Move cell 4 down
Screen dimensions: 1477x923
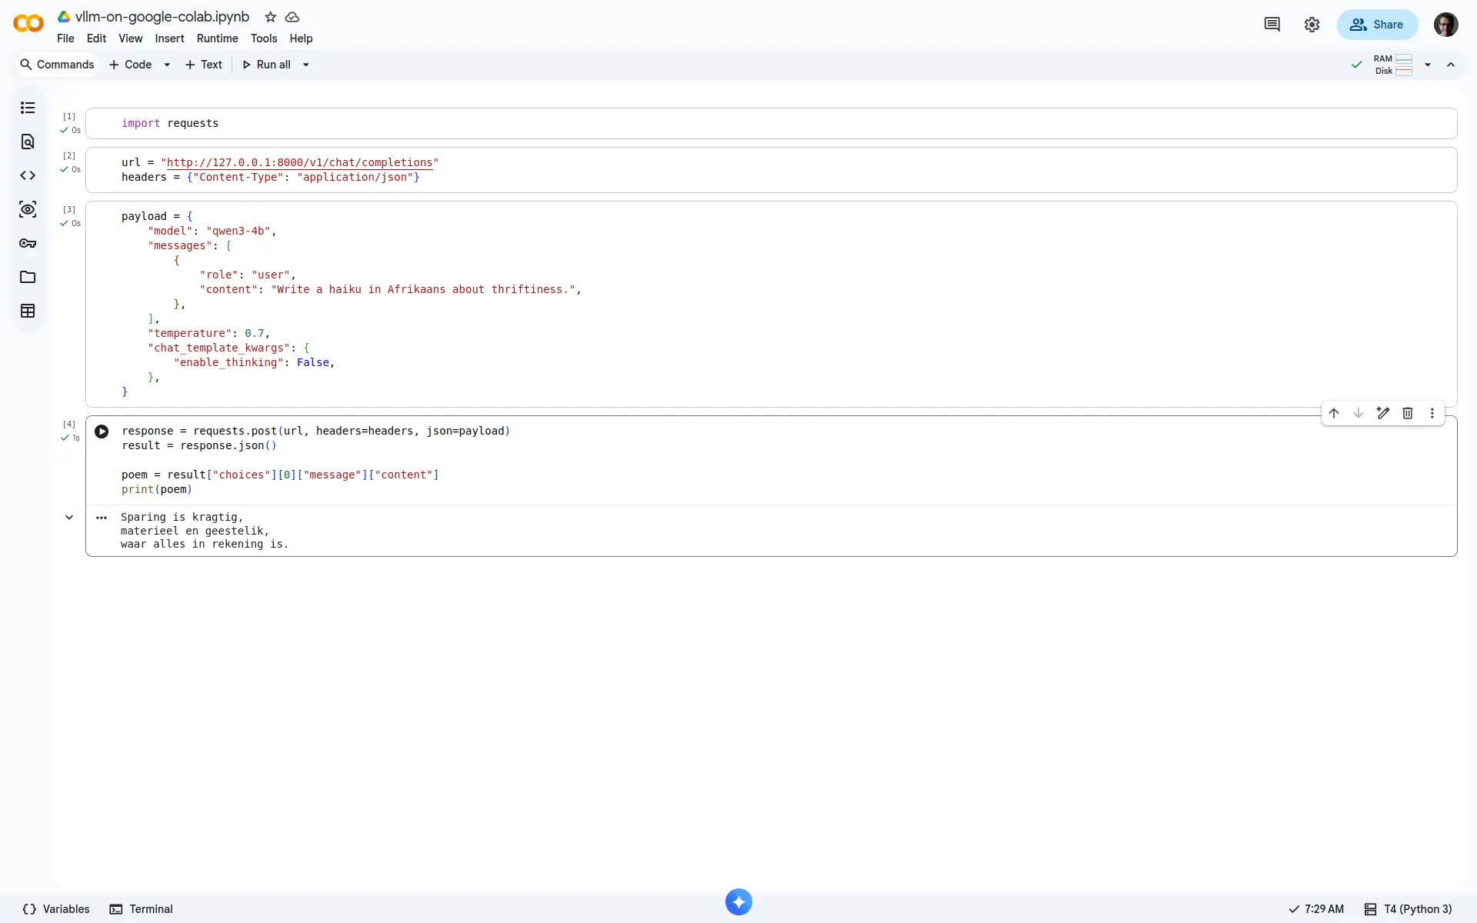(1359, 413)
